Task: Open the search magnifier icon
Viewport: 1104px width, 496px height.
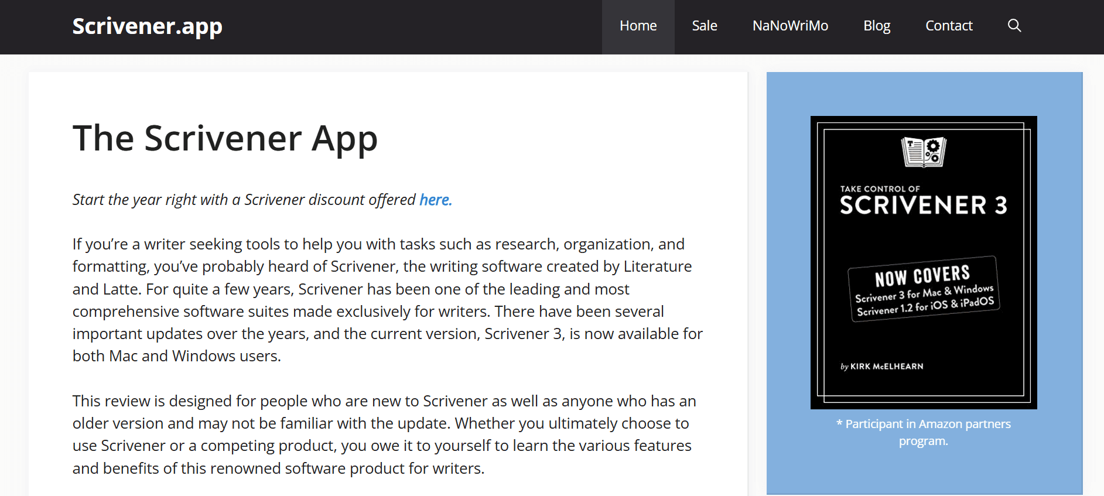Action: coord(1014,26)
